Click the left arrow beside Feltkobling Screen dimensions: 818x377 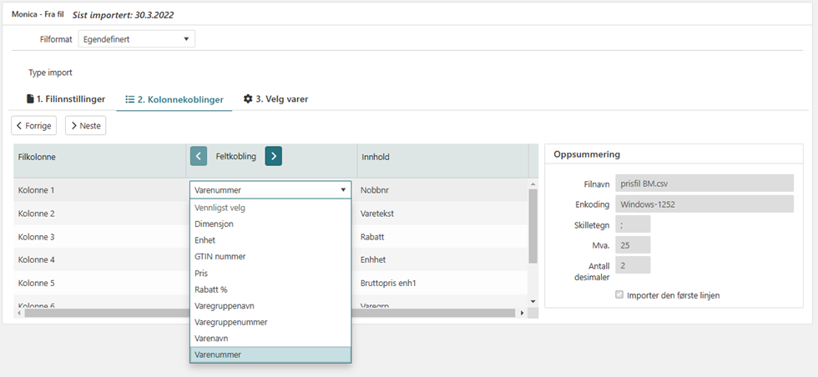pyautogui.click(x=199, y=156)
